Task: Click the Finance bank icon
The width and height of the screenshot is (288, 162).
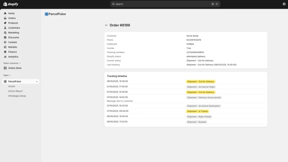Action: [5, 52]
